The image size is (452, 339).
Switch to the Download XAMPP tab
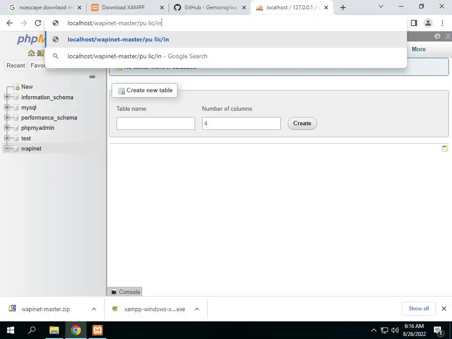click(123, 8)
